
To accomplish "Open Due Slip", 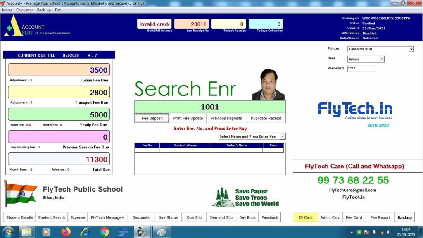I will coord(194,217).
